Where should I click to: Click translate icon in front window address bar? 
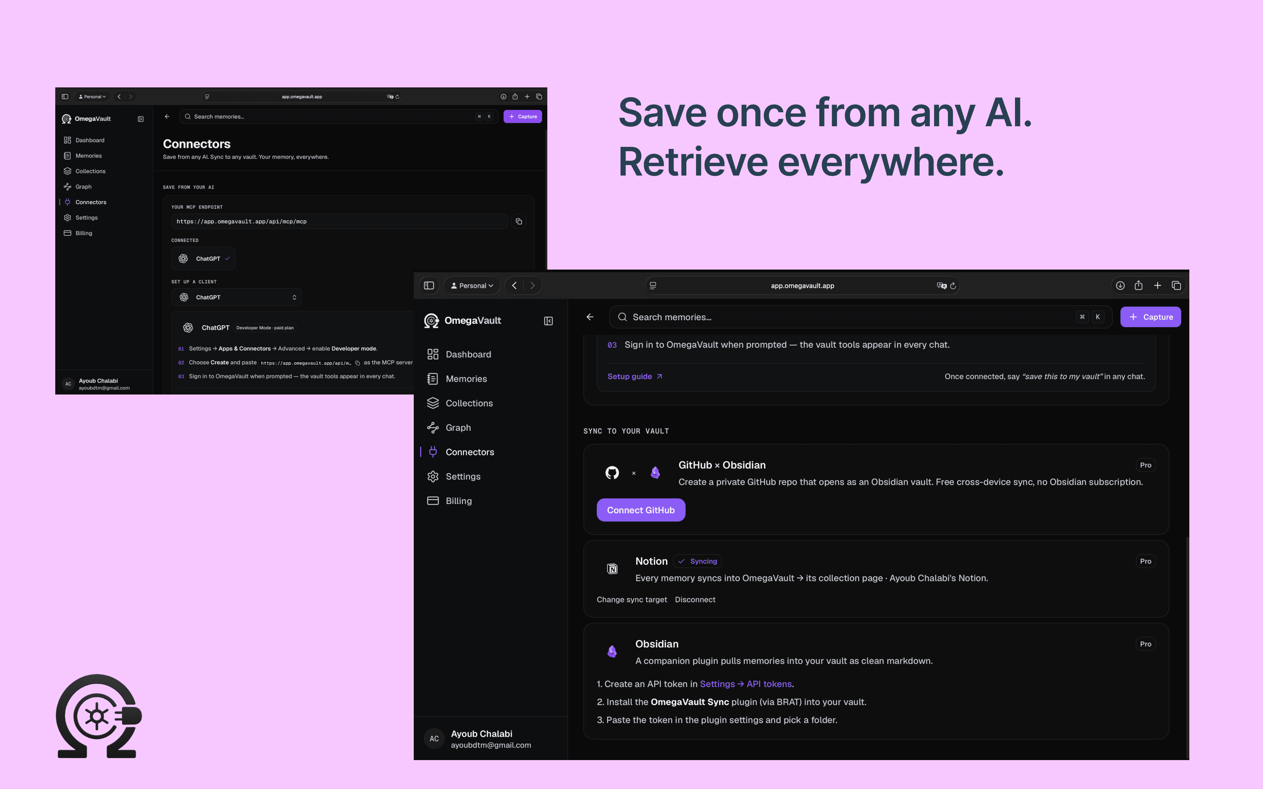point(942,286)
